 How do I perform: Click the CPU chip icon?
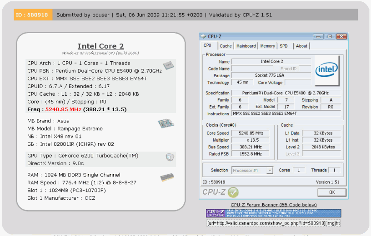pyautogui.click(x=168, y=65)
